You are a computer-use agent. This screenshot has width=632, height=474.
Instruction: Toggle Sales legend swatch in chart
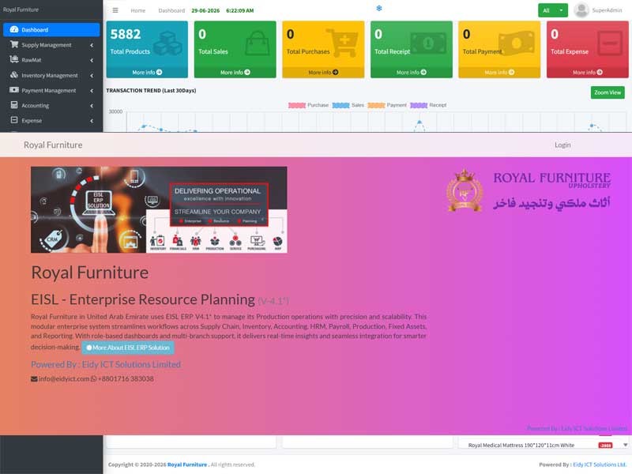(340, 105)
